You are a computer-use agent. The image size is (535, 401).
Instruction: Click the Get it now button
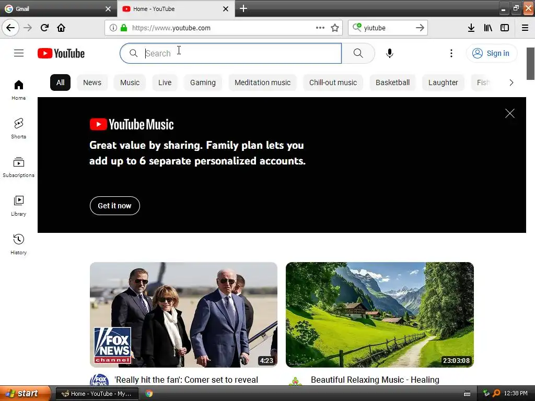point(114,206)
